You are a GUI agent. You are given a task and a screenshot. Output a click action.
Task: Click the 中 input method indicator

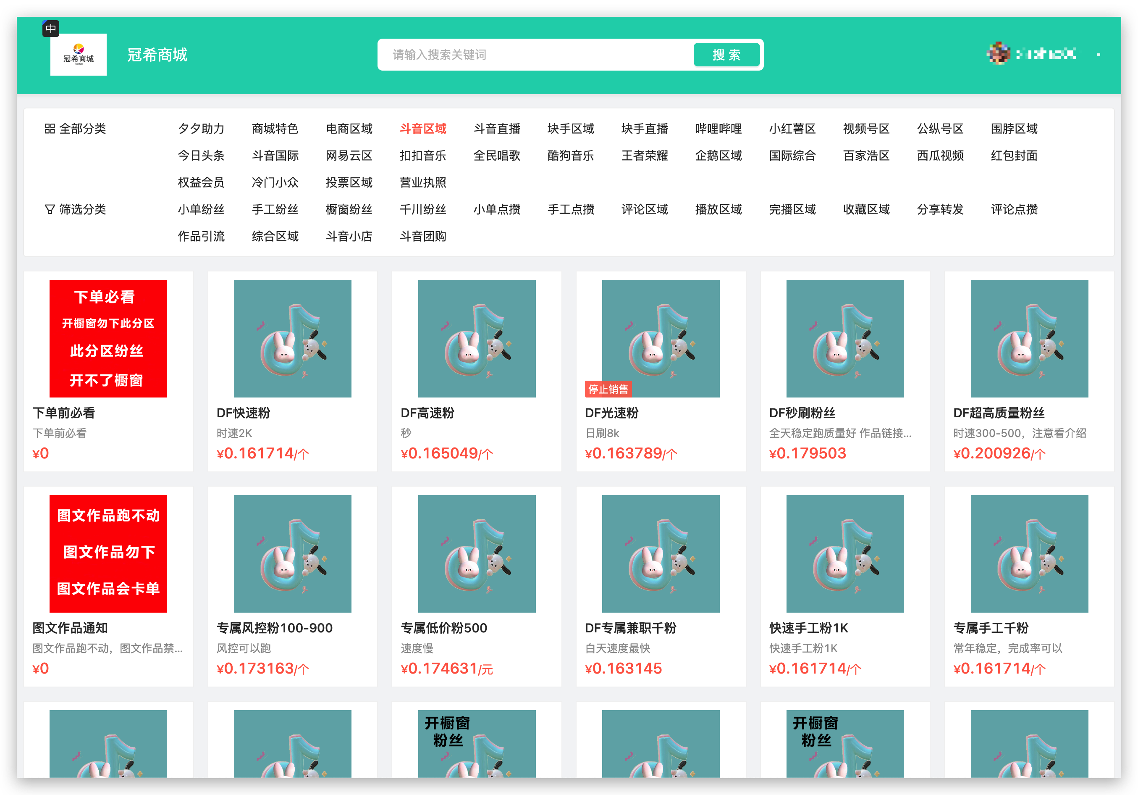(50, 29)
